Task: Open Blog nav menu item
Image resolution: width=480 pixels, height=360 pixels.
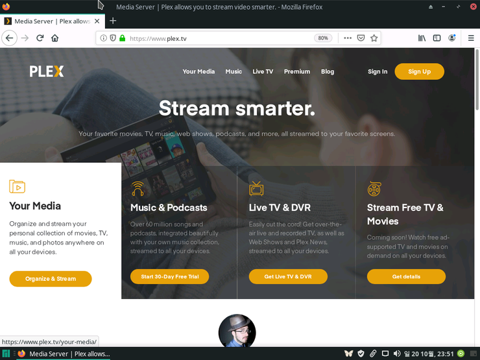Action: [328, 71]
